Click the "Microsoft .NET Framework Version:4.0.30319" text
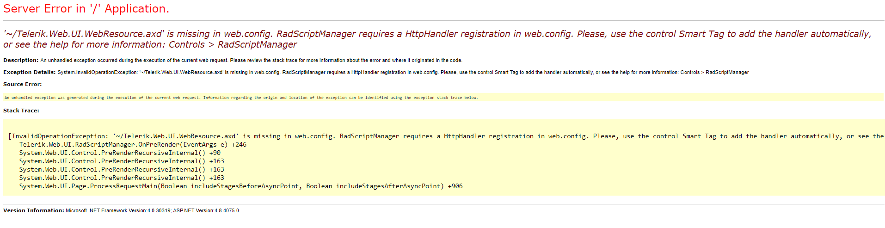The height and width of the screenshot is (228, 885). point(118,210)
